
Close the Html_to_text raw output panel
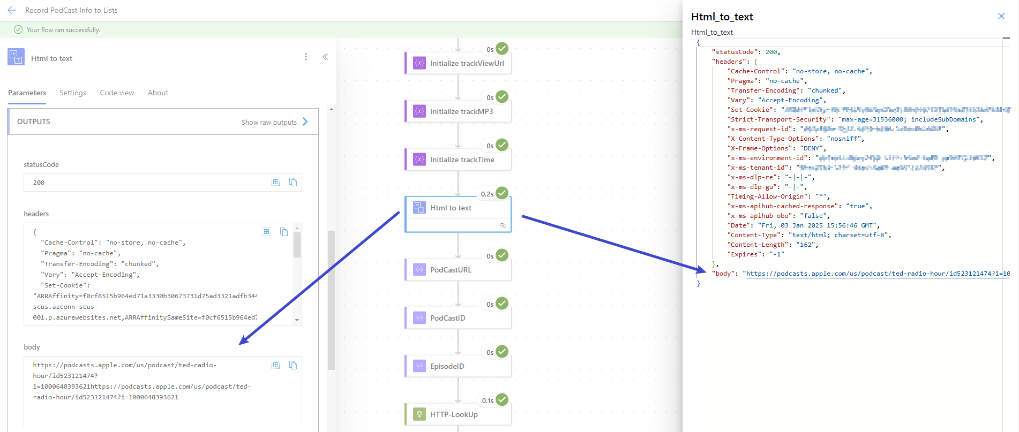tap(1001, 16)
